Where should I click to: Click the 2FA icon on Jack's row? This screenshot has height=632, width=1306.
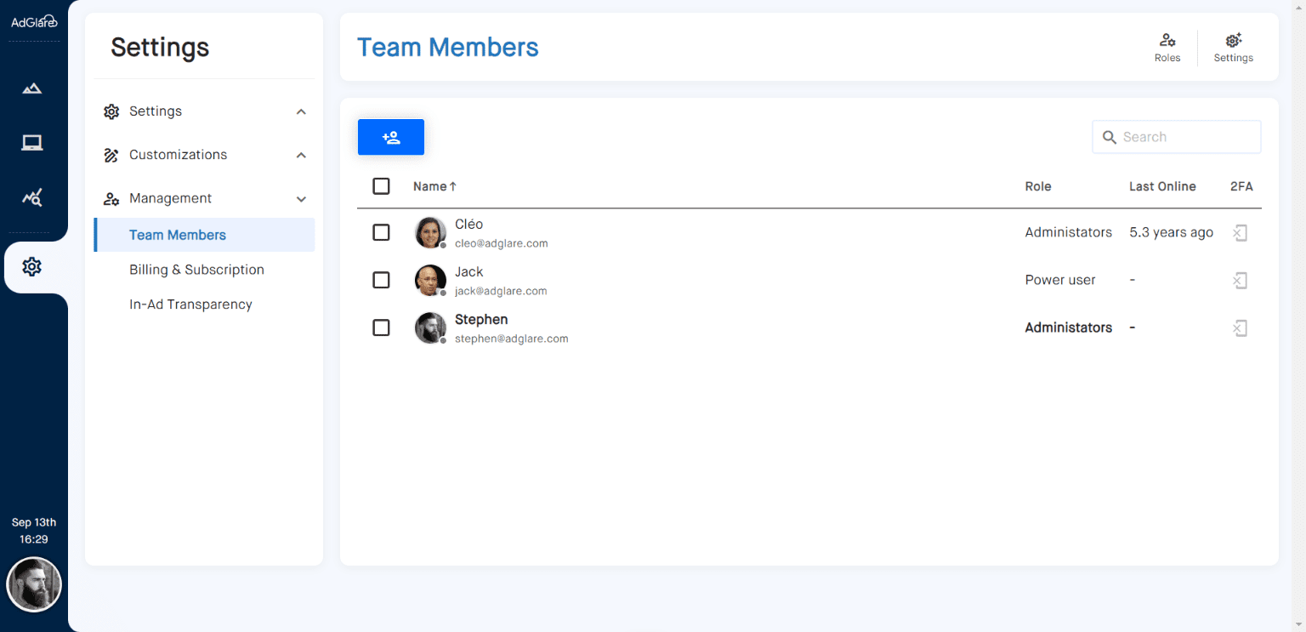pos(1241,280)
